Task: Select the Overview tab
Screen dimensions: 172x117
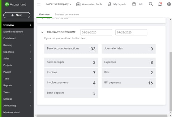Action: coord(44,14)
